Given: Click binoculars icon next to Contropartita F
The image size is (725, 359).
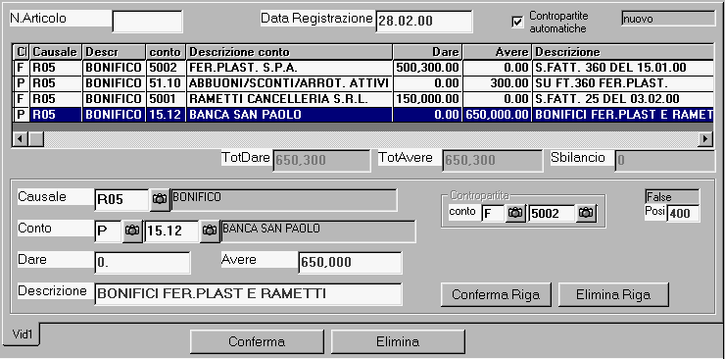Looking at the screenshot, I should (x=515, y=213).
